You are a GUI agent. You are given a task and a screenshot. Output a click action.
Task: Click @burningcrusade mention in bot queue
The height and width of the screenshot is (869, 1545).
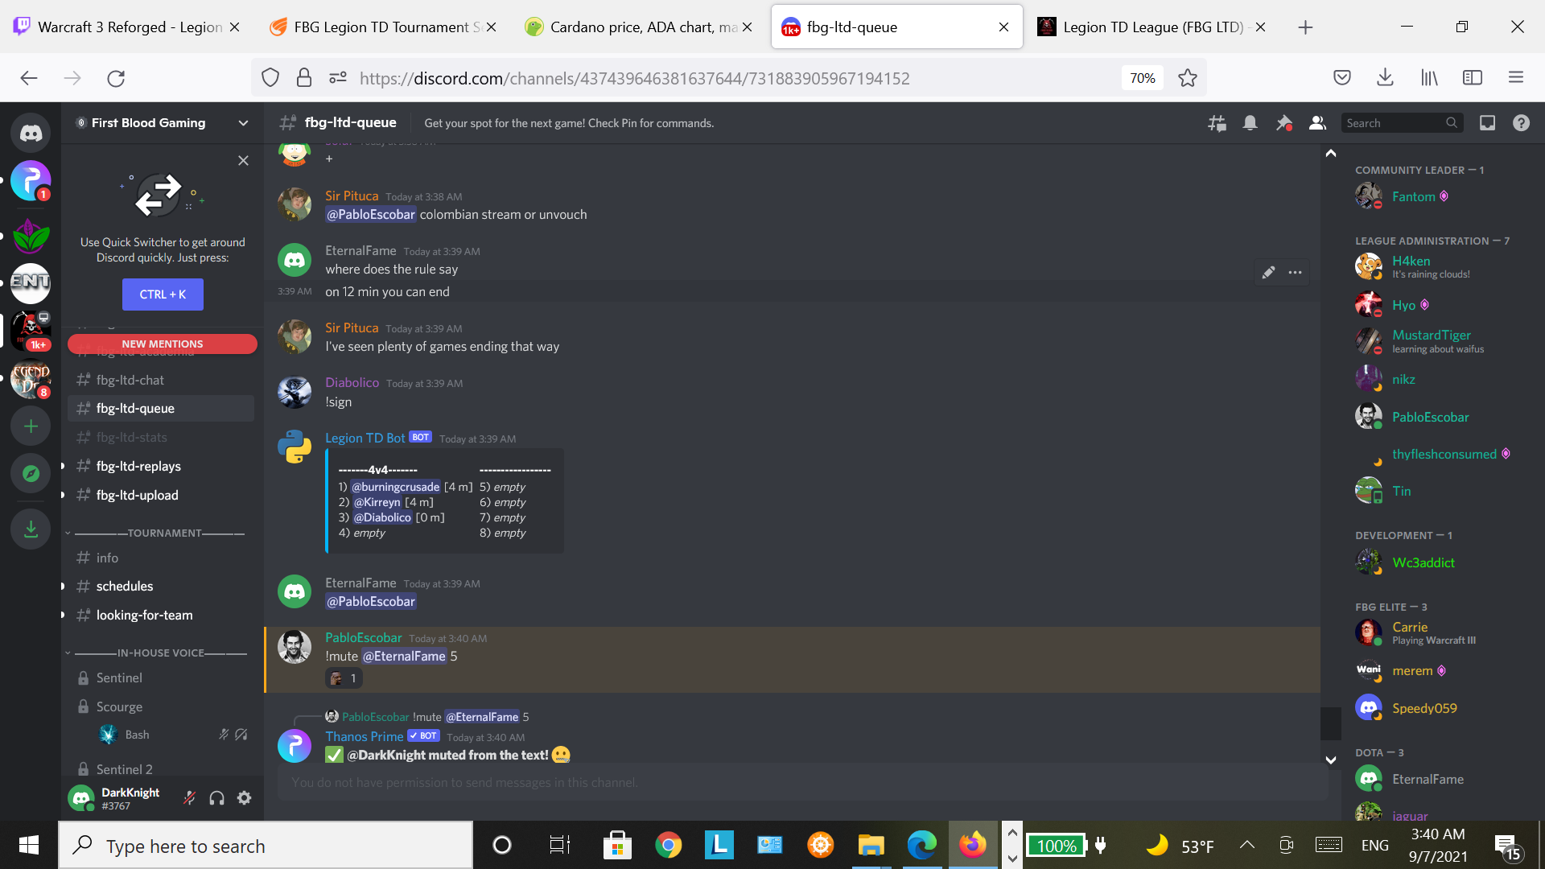[x=396, y=487]
